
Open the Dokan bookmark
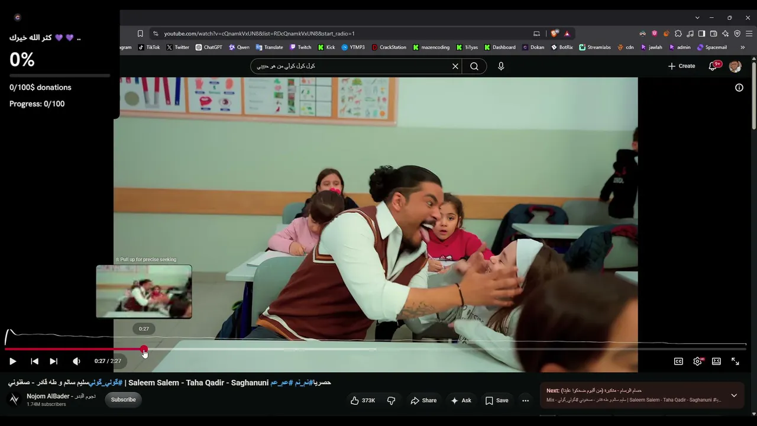click(533, 47)
